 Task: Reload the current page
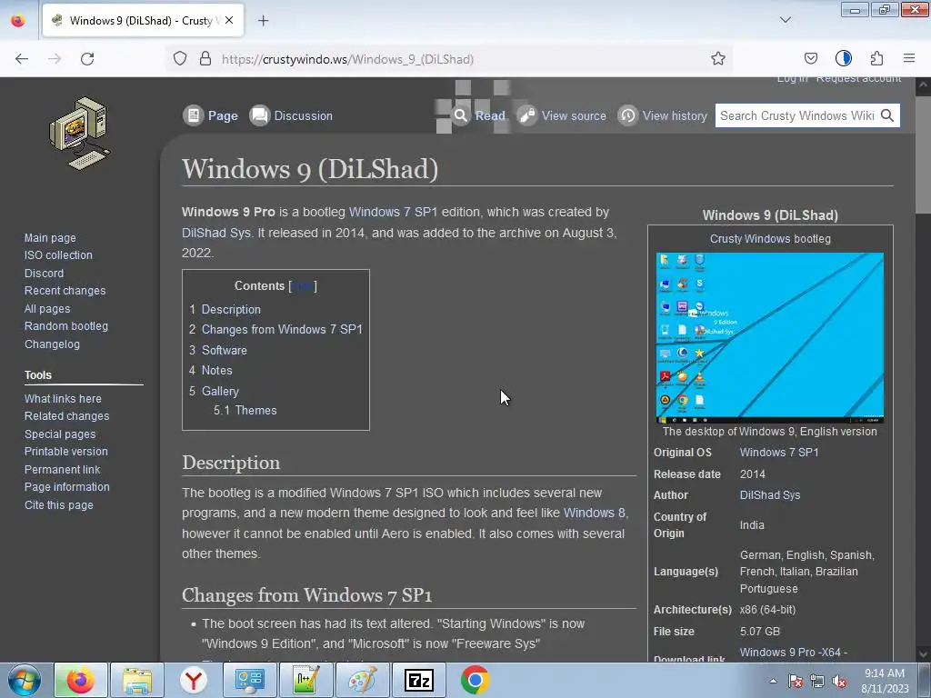click(x=87, y=59)
